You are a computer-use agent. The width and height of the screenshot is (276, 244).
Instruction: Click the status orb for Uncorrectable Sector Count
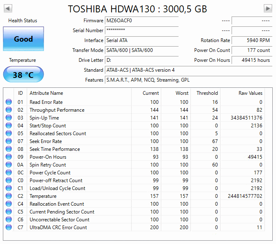[x=9, y=219]
